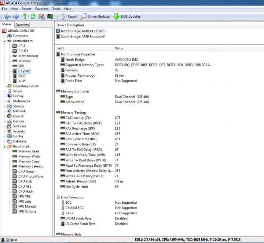The image size is (264, 243).
Task: Collapse the Motherboard tree node
Action: pyautogui.click(x=4, y=41)
